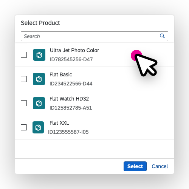The width and height of the screenshot is (189, 189).
Task: Pick the Flat XXL product name
Action: pyautogui.click(x=59, y=123)
